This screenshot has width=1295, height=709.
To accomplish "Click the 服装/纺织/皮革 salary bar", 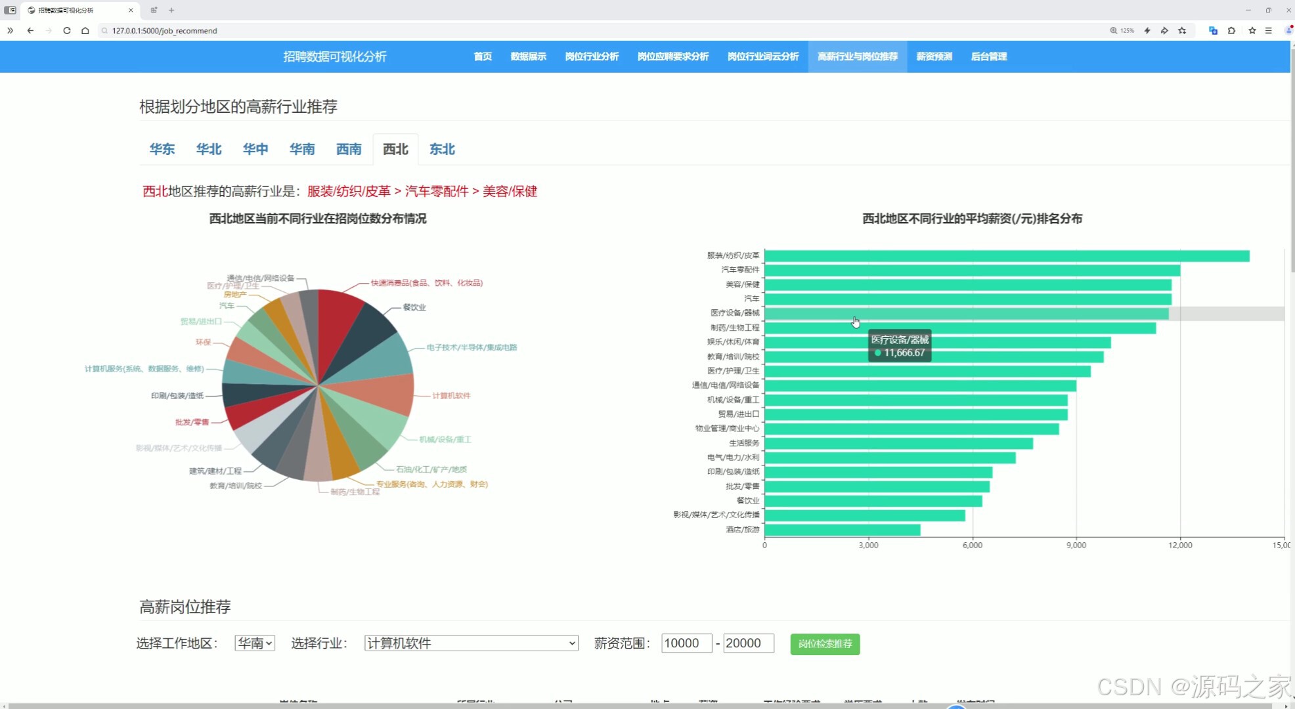I will (x=1006, y=256).
